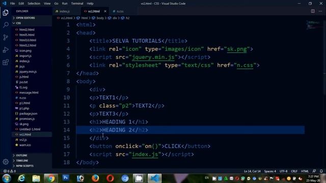Image resolution: width=326 pixels, height=183 pixels.
Task: Open Photoshop from the taskbar
Action: coord(66,178)
